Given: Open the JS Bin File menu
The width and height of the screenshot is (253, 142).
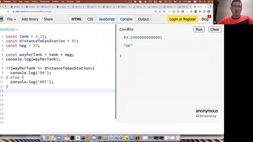Looking at the screenshot, I should pyautogui.click(x=11, y=19).
